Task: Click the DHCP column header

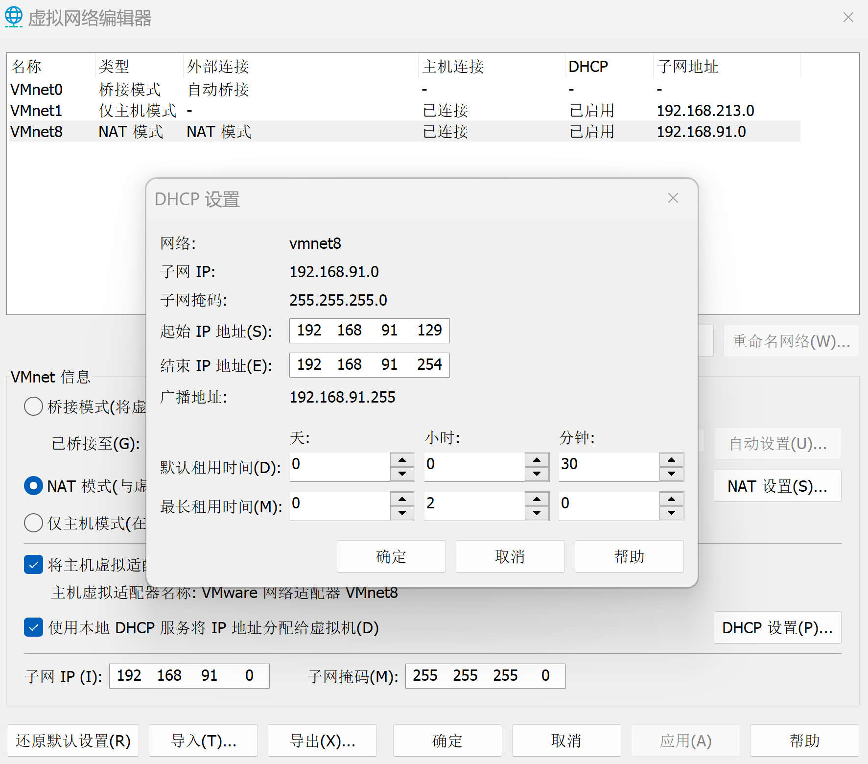Action: (x=609, y=66)
